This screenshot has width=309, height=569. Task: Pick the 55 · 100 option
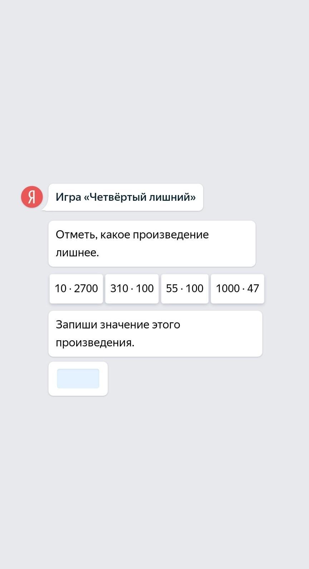(185, 289)
